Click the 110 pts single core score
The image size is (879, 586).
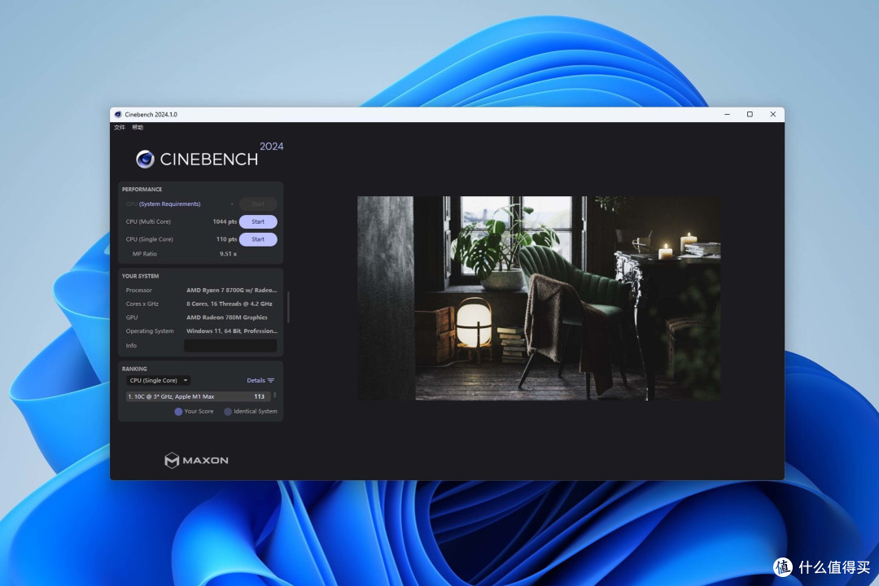226,239
